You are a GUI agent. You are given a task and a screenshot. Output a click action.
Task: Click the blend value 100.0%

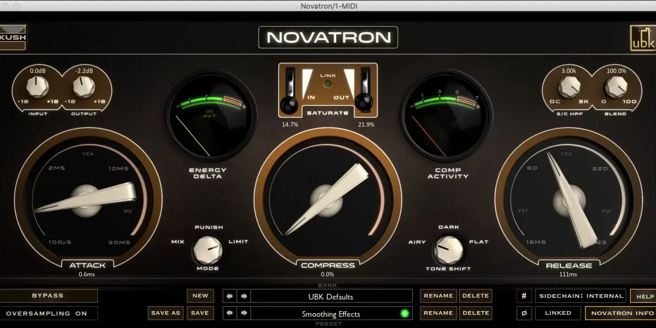click(x=616, y=71)
